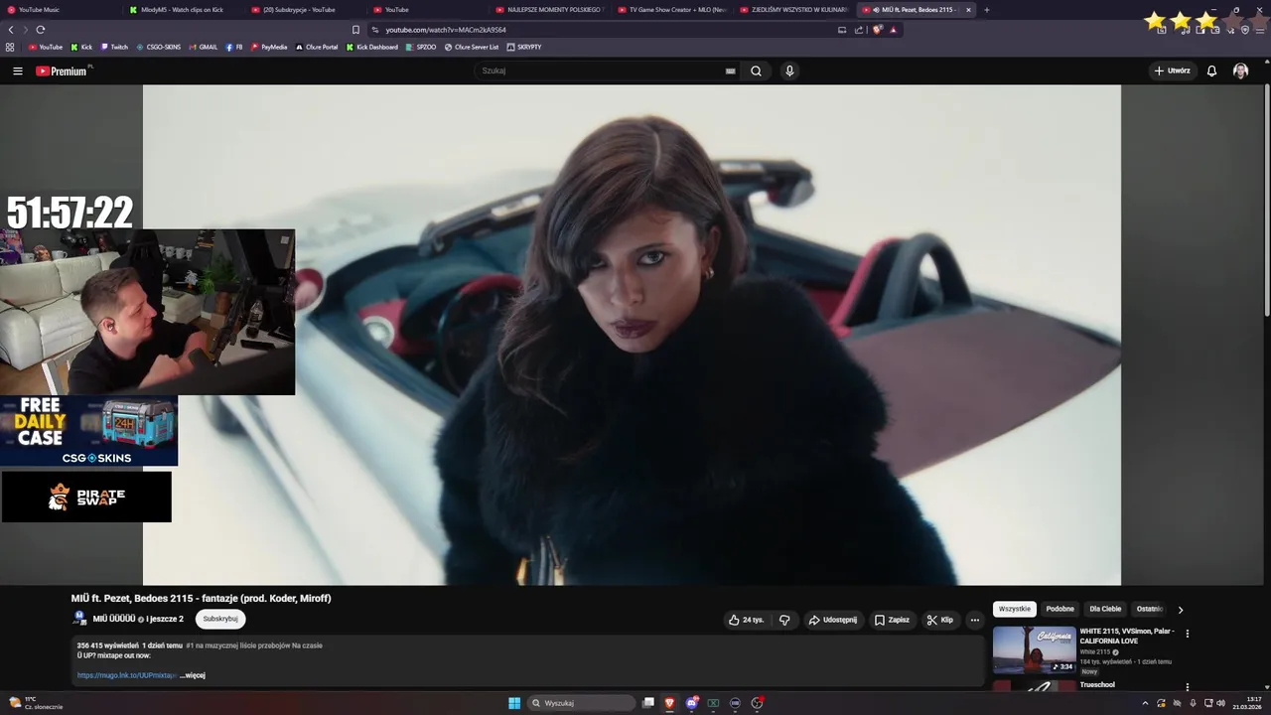Show hidden system tray icons
1271x715 pixels.
[x=1145, y=703]
